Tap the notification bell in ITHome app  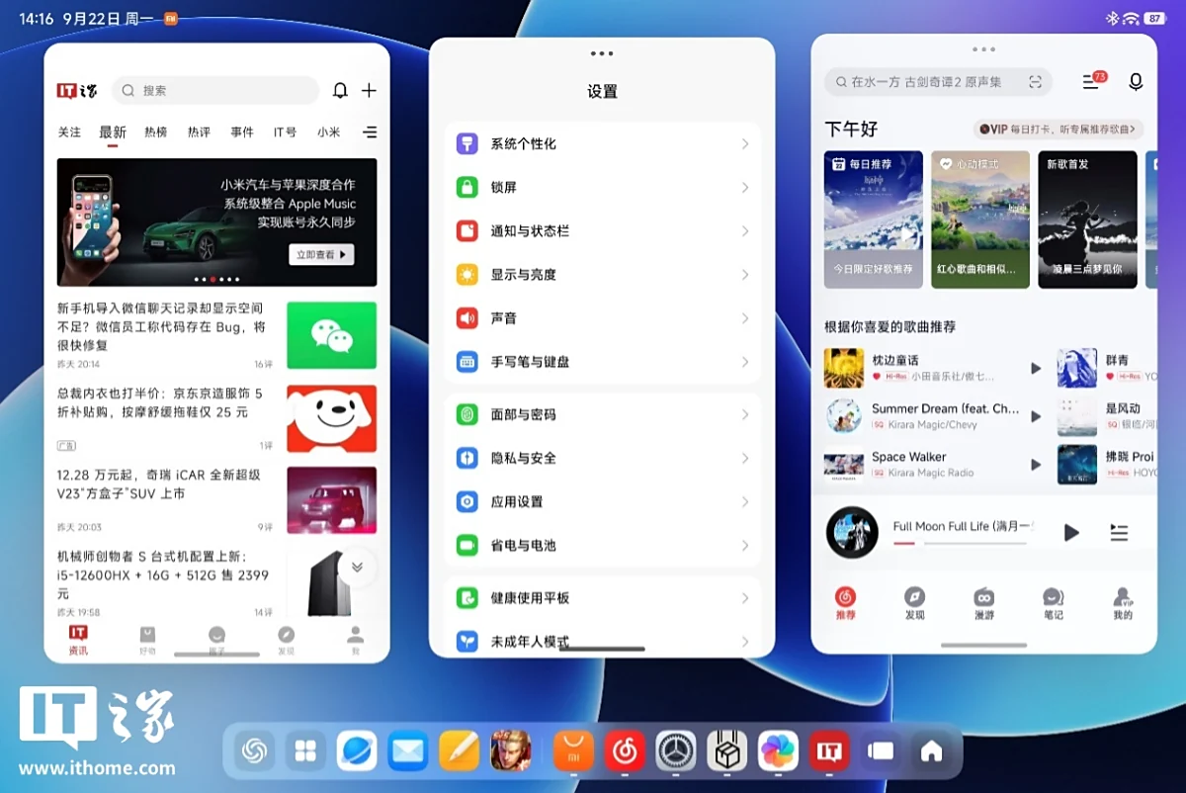tap(340, 91)
